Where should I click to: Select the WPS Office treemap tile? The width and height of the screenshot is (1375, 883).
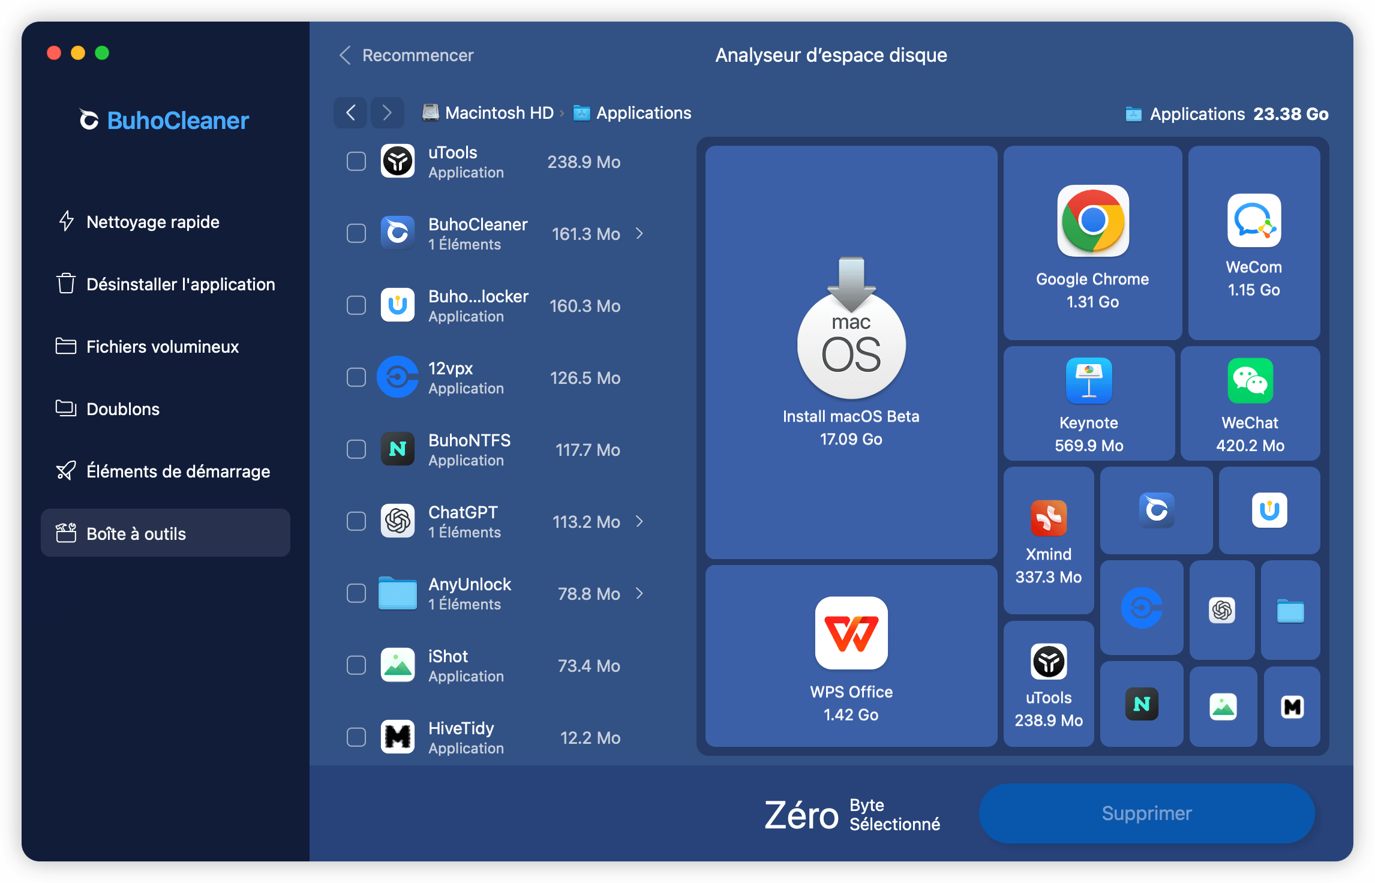click(x=851, y=656)
